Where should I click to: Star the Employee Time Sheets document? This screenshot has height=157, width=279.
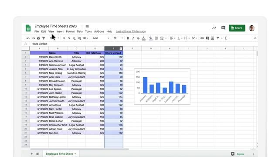[x=82, y=26]
